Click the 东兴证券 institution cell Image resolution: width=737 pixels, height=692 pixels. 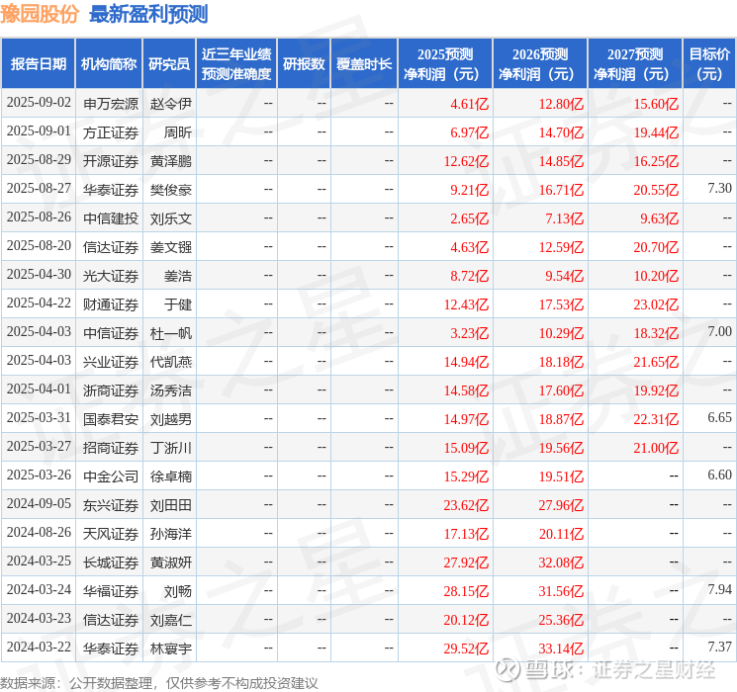(x=111, y=505)
